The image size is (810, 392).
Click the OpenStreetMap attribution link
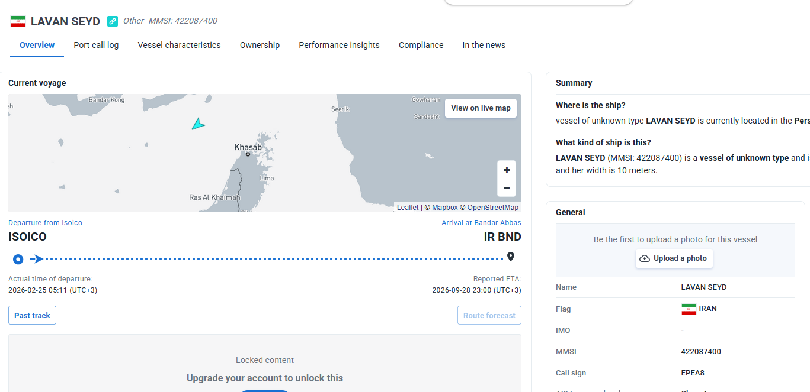[x=493, y=208]
